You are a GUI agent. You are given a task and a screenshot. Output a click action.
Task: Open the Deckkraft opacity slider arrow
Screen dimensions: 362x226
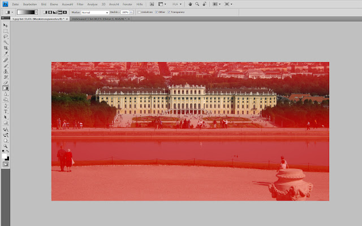pos(131,12)
